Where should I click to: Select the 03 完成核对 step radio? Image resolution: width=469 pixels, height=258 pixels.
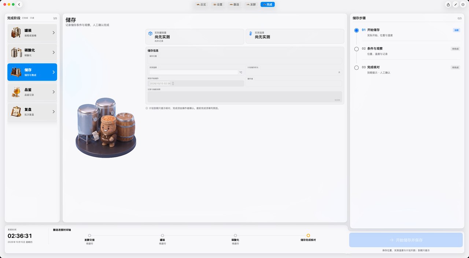click(x=357, y=68)
